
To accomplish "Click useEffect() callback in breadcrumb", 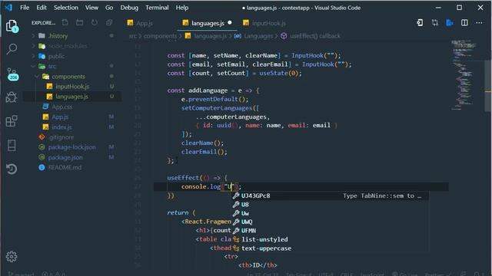I will pos(314,36).
